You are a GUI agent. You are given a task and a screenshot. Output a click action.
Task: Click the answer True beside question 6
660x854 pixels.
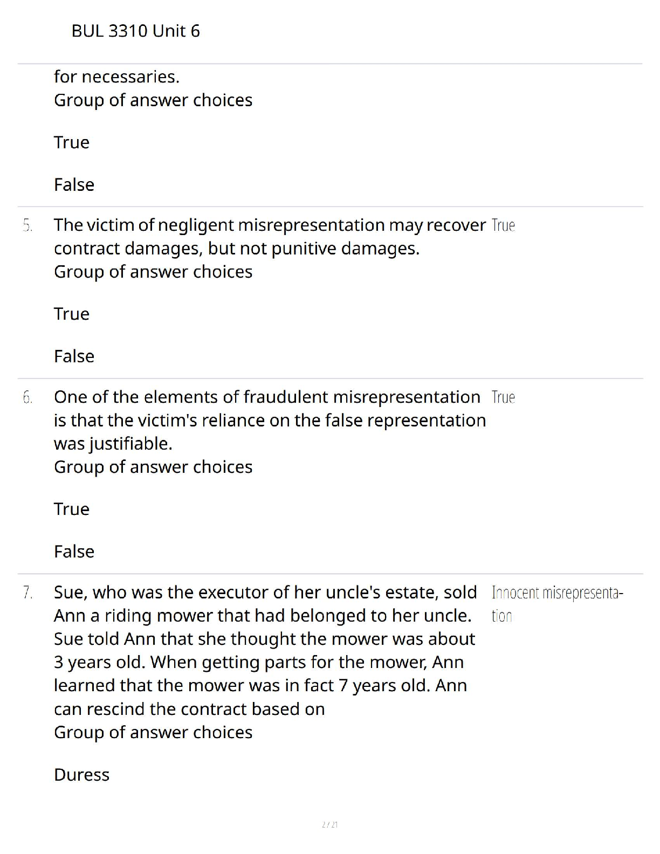(504, 397)
